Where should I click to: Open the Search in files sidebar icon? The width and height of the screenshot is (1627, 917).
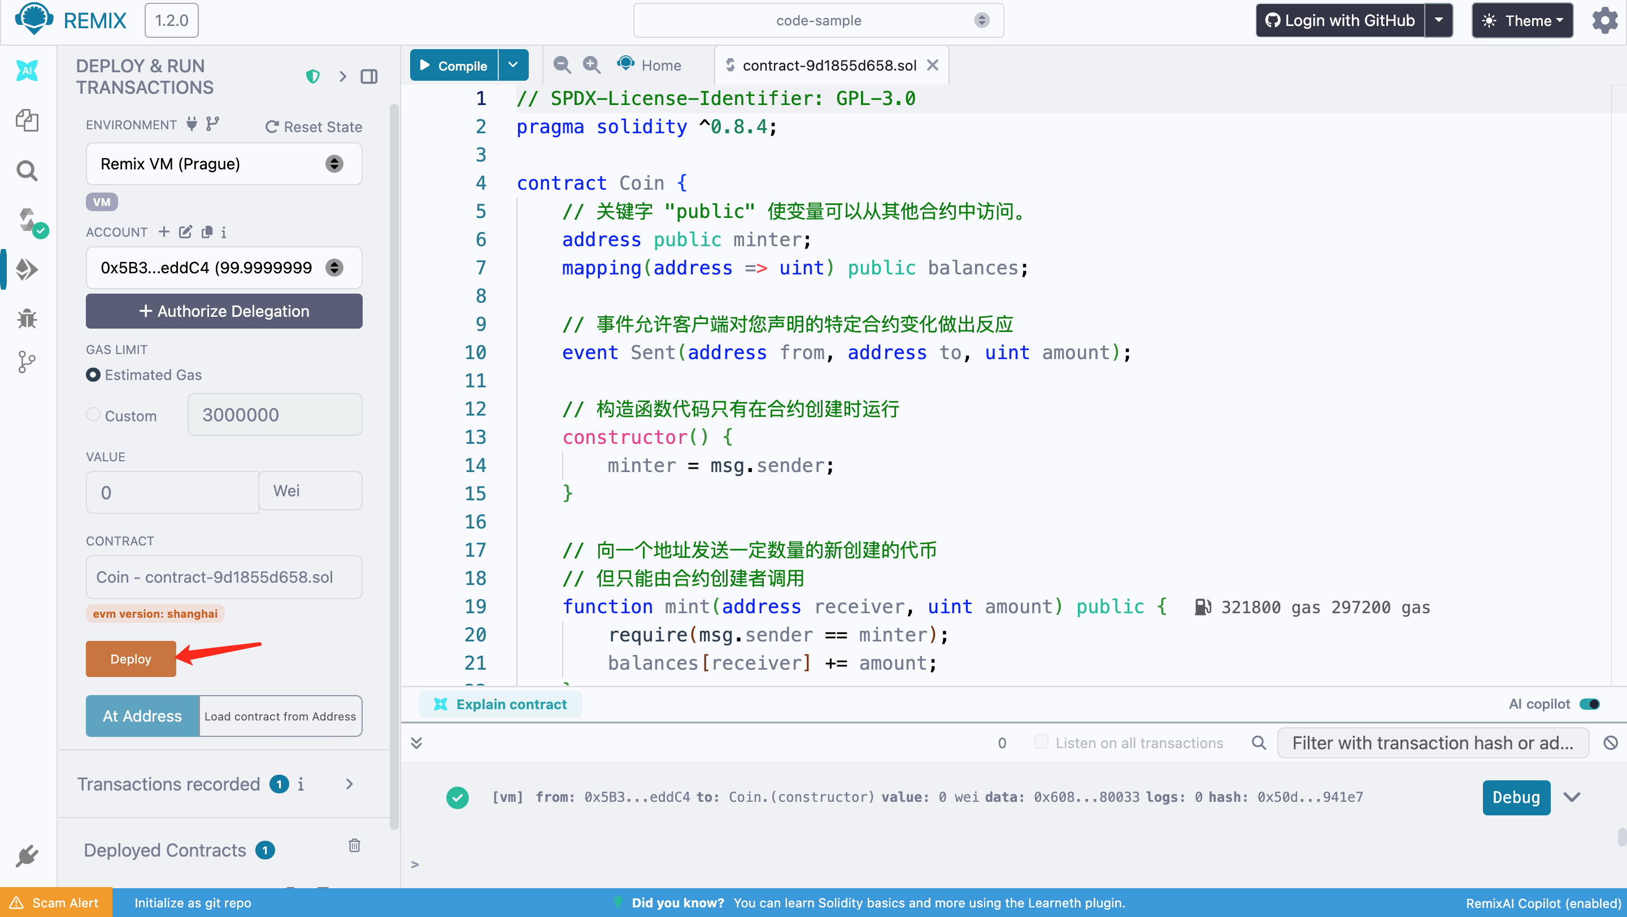pyautogui.click(x=27, y=171)
